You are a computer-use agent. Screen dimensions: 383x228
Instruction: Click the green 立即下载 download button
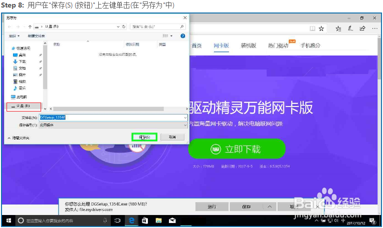(237, 149)
